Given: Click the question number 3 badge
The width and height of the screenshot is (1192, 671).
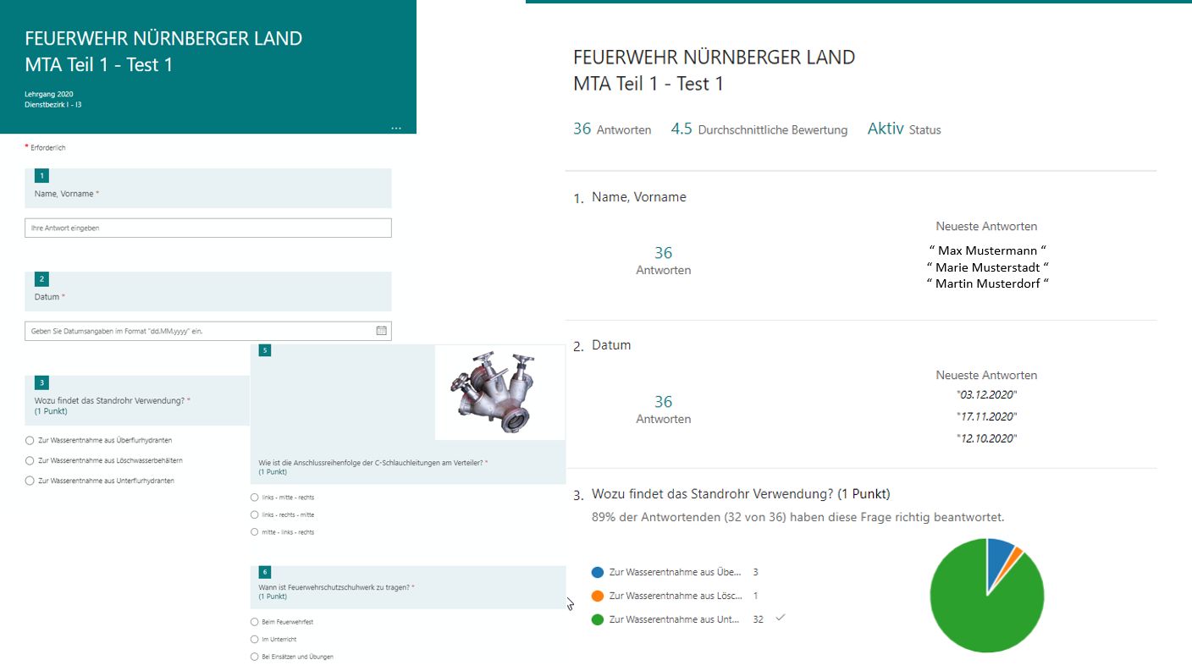Looking at the screenshot, I should click(41, 382).
